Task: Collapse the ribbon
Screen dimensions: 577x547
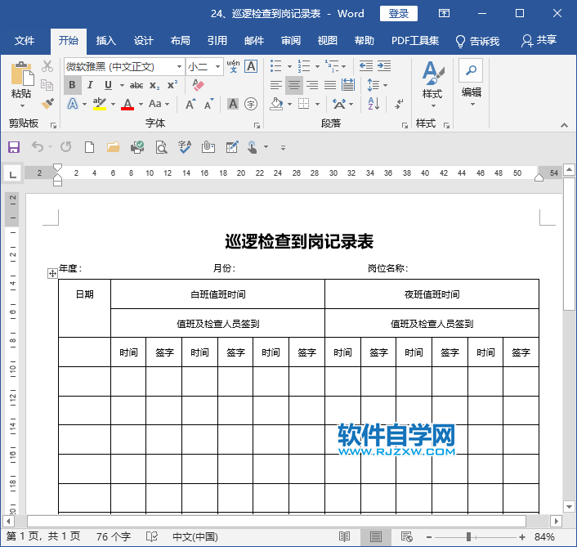Action: pos(564,126)
